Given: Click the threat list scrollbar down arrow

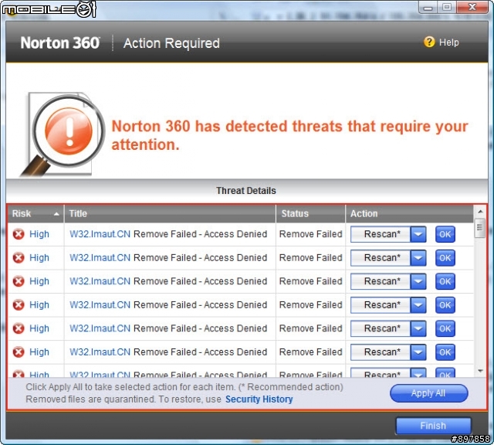Looking at the screenshot, I should pyautogui.click(x=480, y=371).
